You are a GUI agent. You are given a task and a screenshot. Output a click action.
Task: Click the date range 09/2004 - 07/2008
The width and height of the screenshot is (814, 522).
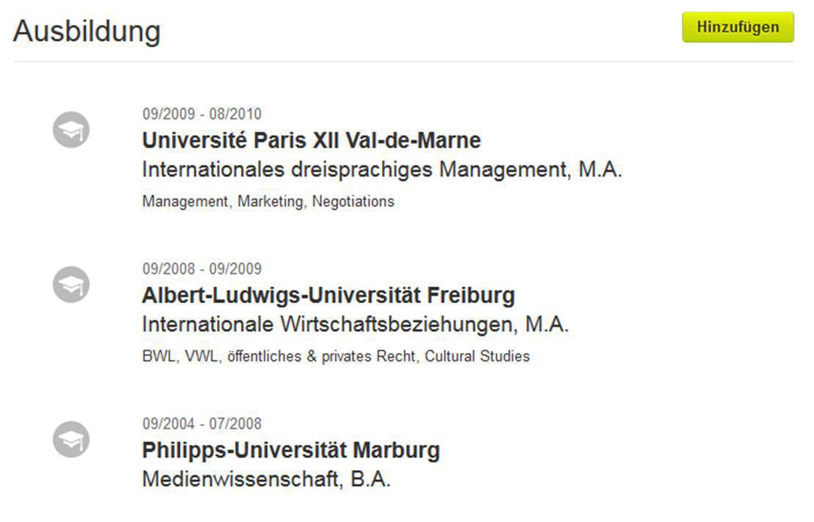(202, 424)
